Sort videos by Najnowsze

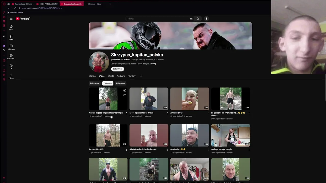(94, 83)
